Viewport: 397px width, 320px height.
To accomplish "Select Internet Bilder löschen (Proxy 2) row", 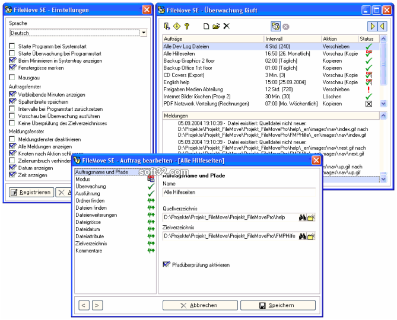I will (271, 97).
